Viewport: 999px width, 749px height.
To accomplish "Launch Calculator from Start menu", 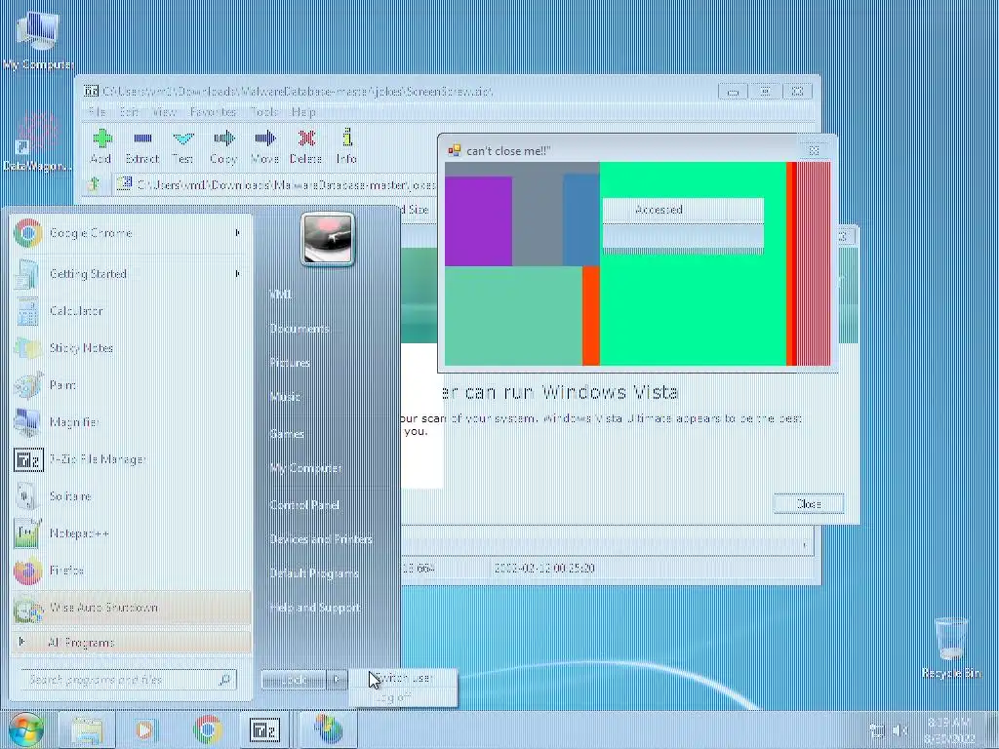I will pos(132,311).
